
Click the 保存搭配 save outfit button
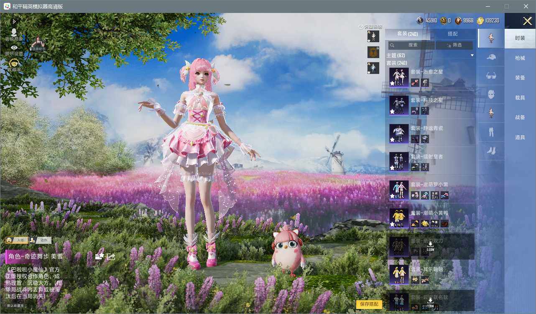369,304
